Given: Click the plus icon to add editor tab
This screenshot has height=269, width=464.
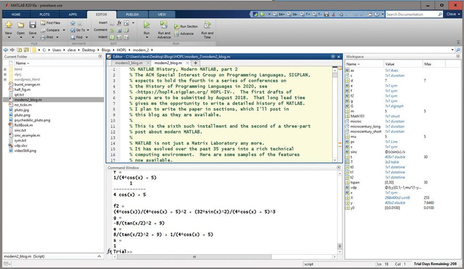Looking at the screenshot, I should (x=195, y=63).
